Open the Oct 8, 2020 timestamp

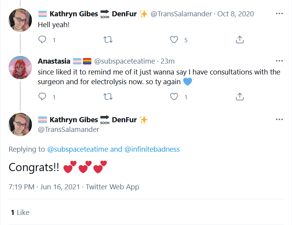pyautogui.click(x=236, y=14)
